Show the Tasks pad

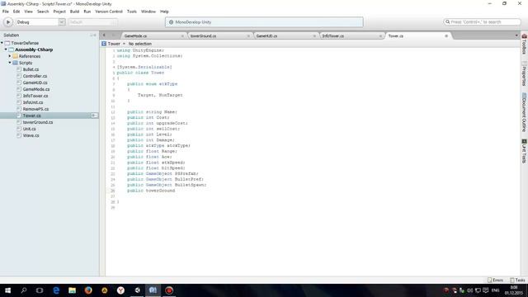coord(517,280)
